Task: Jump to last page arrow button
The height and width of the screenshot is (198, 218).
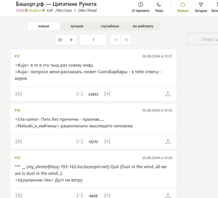Action: point(126,40)
